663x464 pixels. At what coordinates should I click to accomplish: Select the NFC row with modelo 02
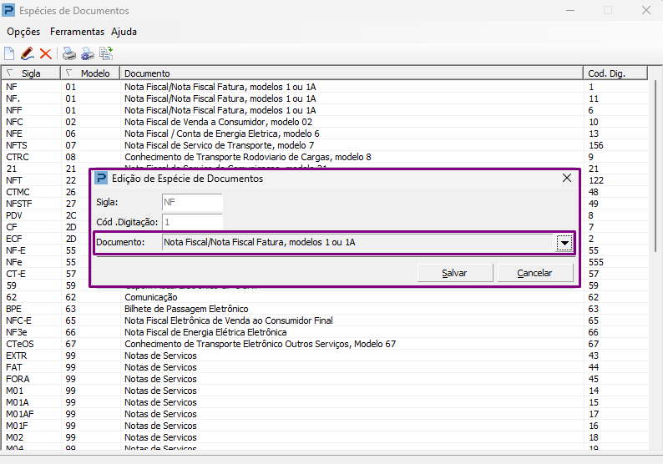click(325, 122)
